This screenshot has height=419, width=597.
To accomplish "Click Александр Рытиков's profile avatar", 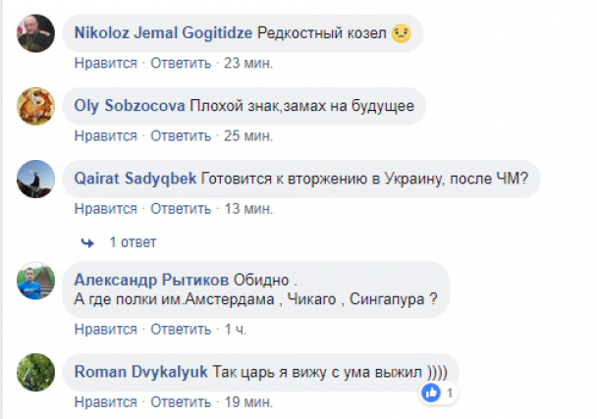I will pyautogui.click(x=36, y=282).
